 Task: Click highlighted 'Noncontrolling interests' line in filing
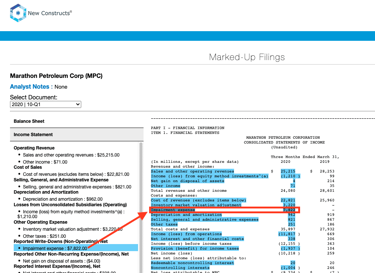tap(180, 267)
